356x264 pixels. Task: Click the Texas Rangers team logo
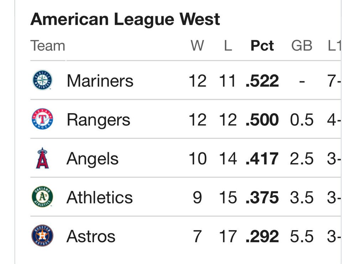point(42,119)
